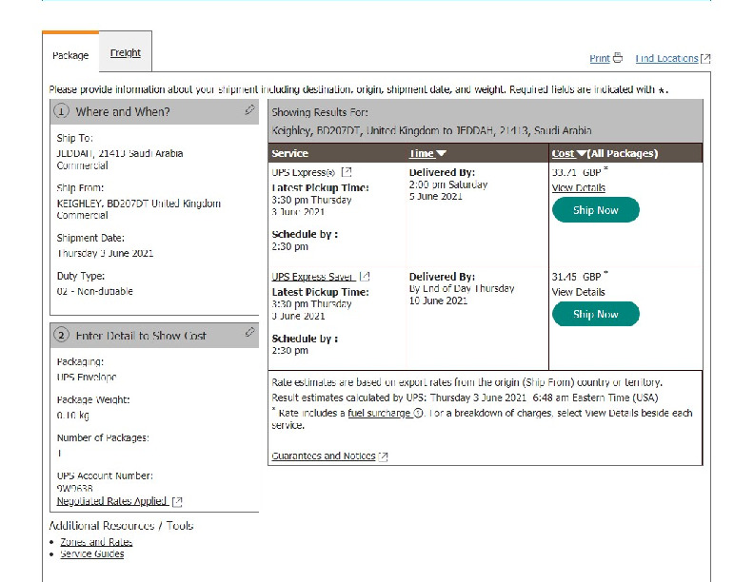Open the Zones and Rates link
Viewport: 754px width, 582px height.
click(x=96, y=542)
